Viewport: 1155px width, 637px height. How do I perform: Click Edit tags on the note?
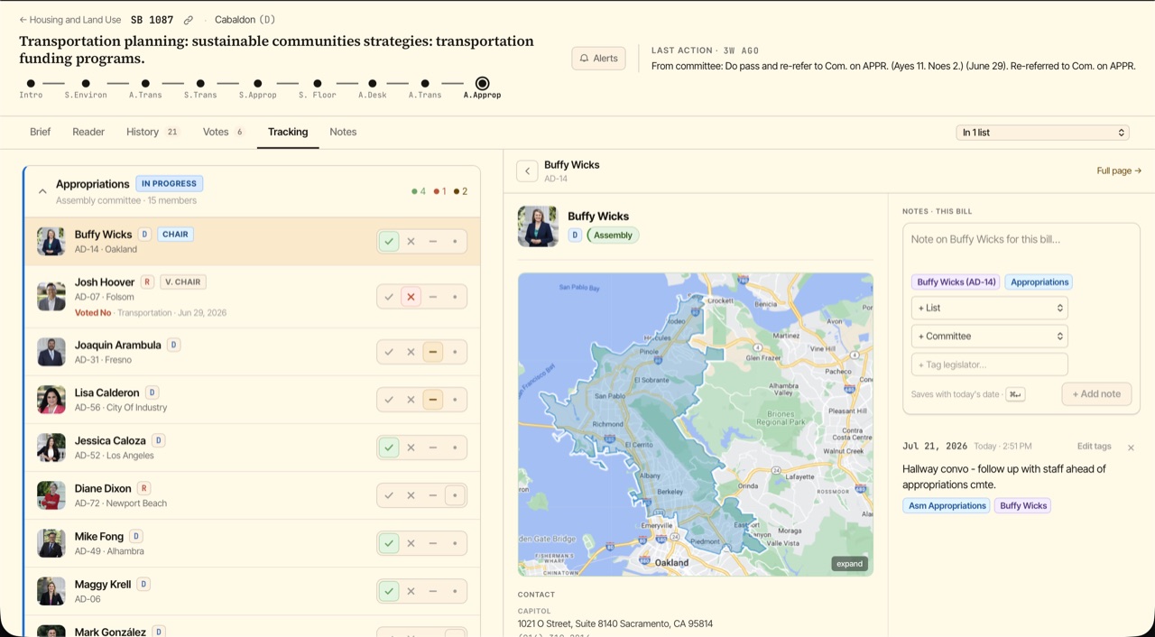tap(1094, 447)
